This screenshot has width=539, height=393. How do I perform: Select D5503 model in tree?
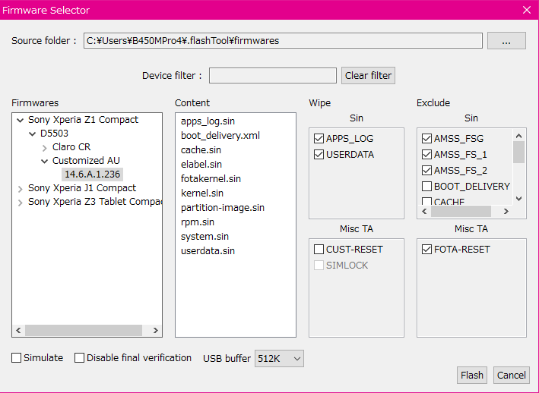pyautogui.click(x=54, y=133)
